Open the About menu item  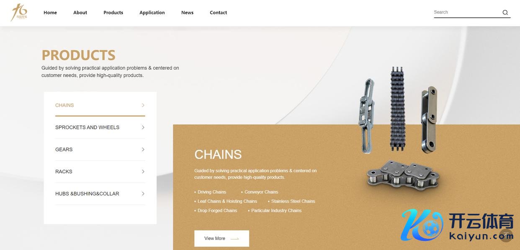click(80, 13)
